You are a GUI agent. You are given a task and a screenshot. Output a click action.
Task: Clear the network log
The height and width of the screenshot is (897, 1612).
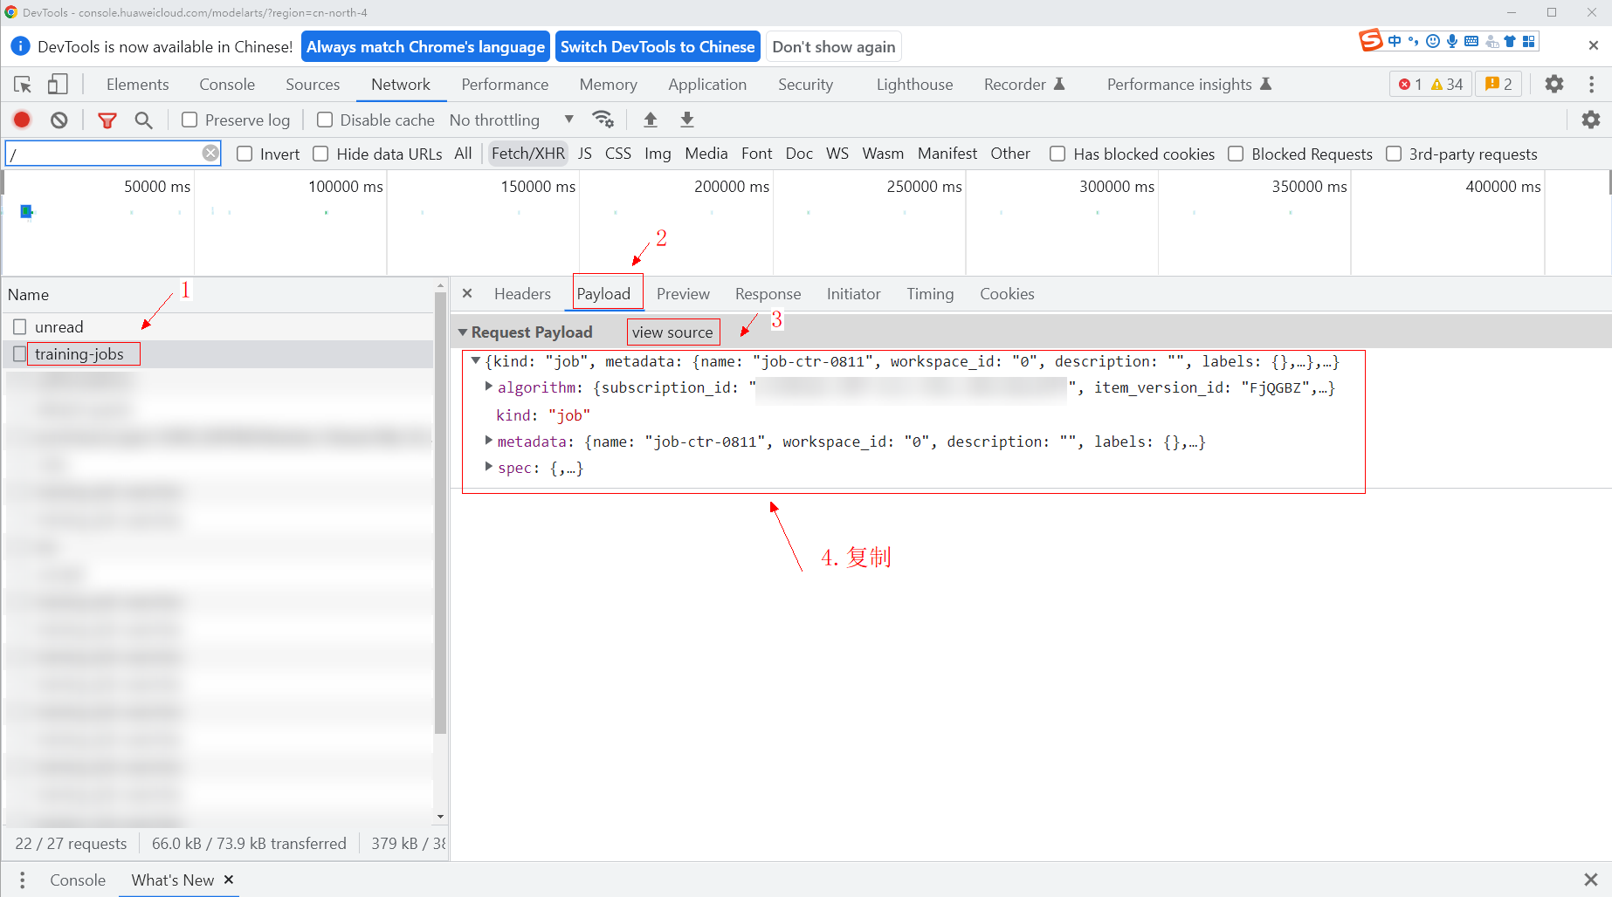pos(59,120)
